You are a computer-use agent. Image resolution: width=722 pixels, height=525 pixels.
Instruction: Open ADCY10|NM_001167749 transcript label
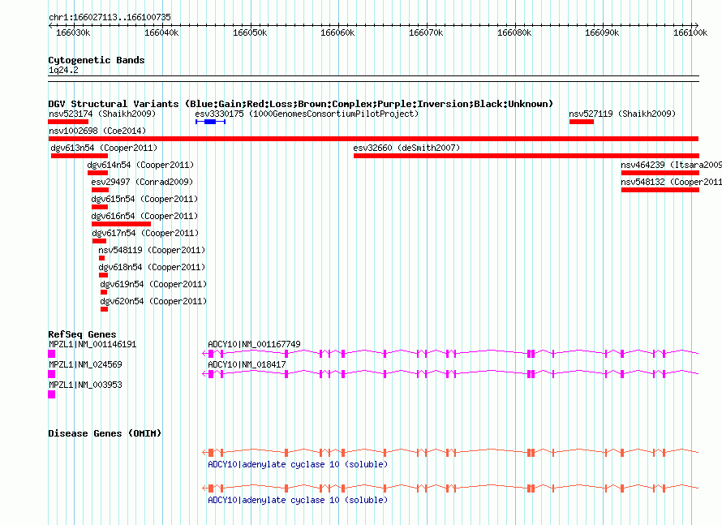click(x=254, y=345)
